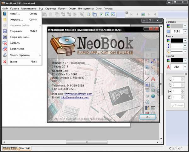
Task: Click the third run-and-debug toolbar icon
Action: pos(113,15)
